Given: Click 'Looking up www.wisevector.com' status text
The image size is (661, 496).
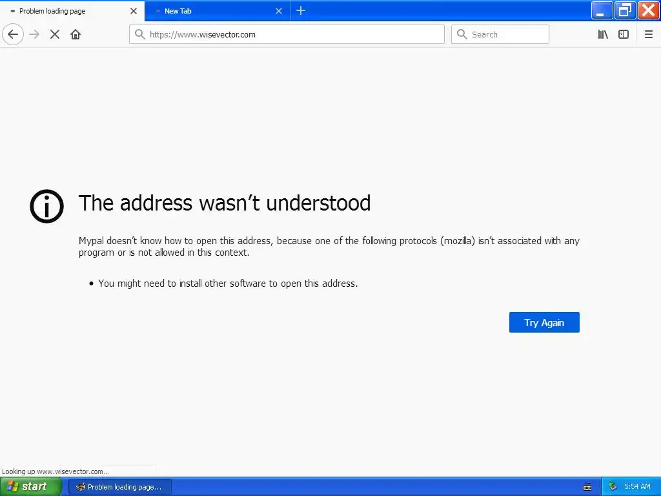Looking at the screenshot, I should [x=56, y=471].
